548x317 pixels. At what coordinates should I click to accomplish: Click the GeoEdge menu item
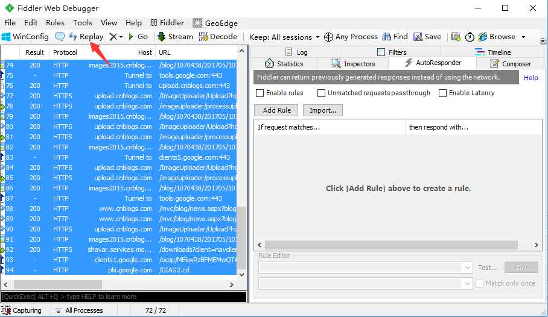click(x=215, y=23)
